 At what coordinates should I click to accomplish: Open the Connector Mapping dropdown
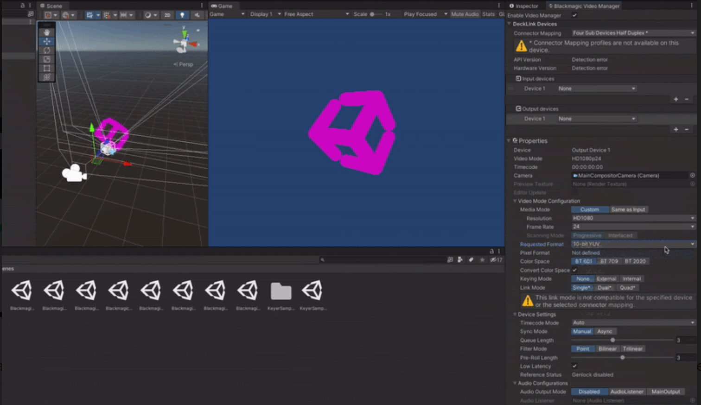coord(633,33)
